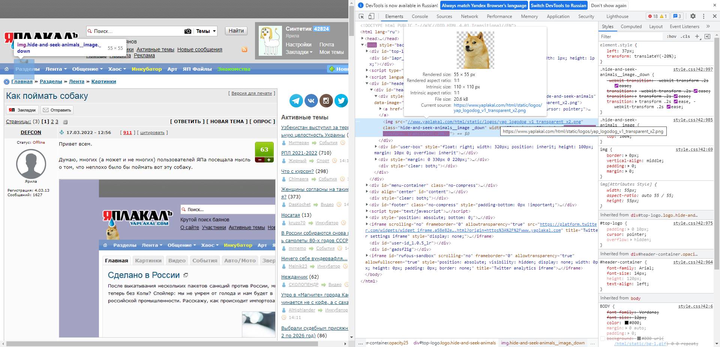The width and height of the screenshot is (720, 347).
Task: Click the ОТВЕТИТЬ reply link
Action: (x=187, y=122)
